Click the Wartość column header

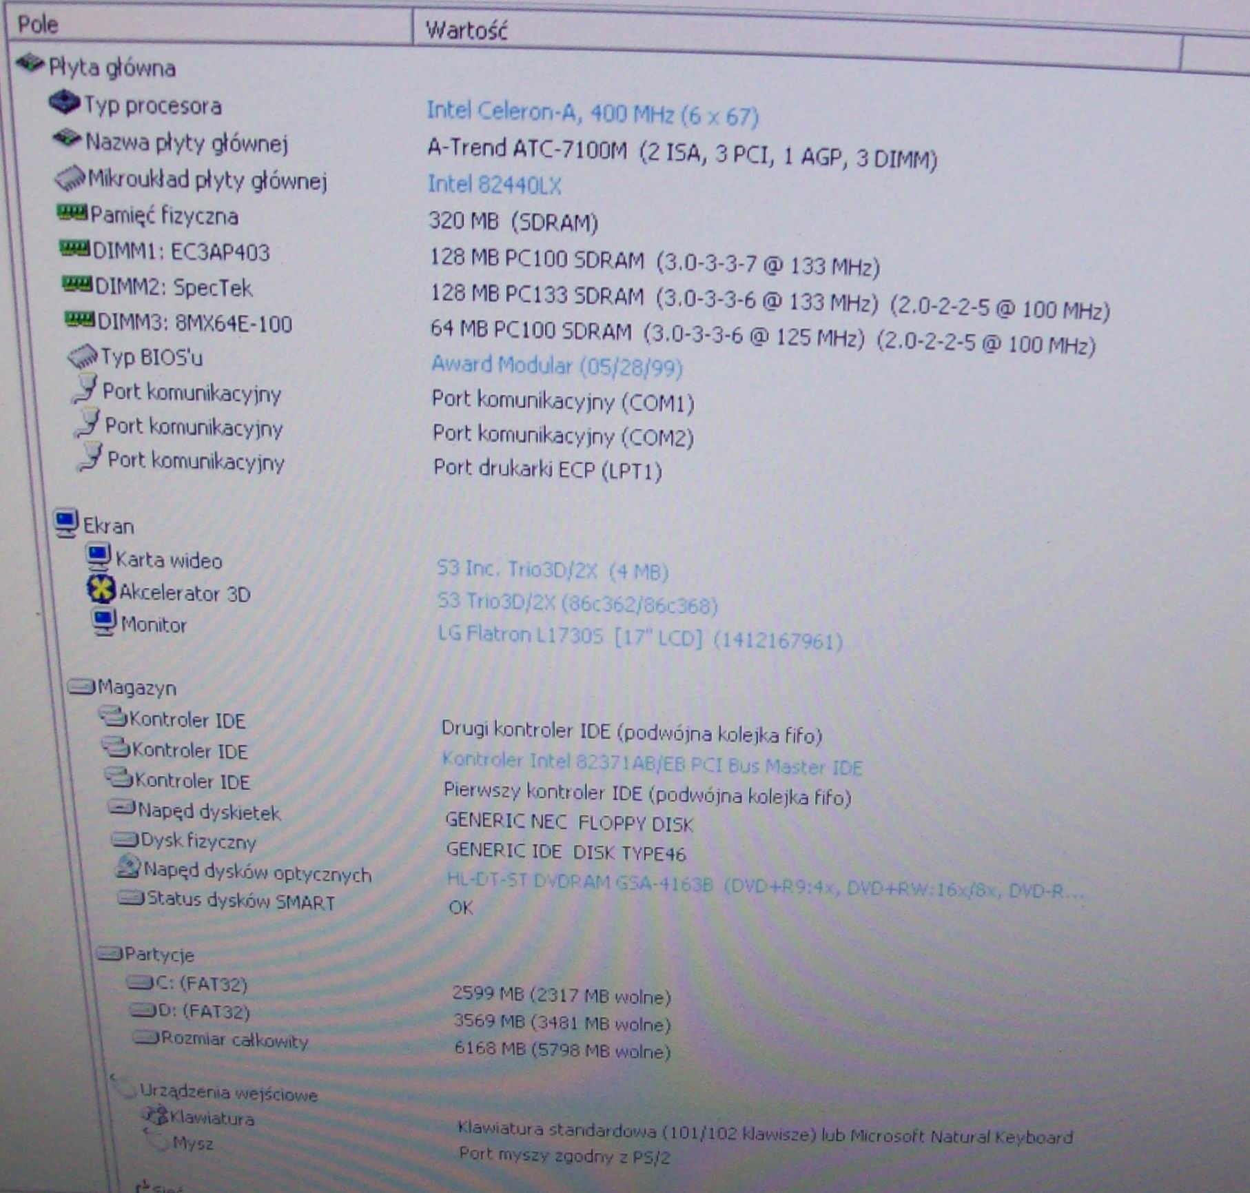click(797, 39)
